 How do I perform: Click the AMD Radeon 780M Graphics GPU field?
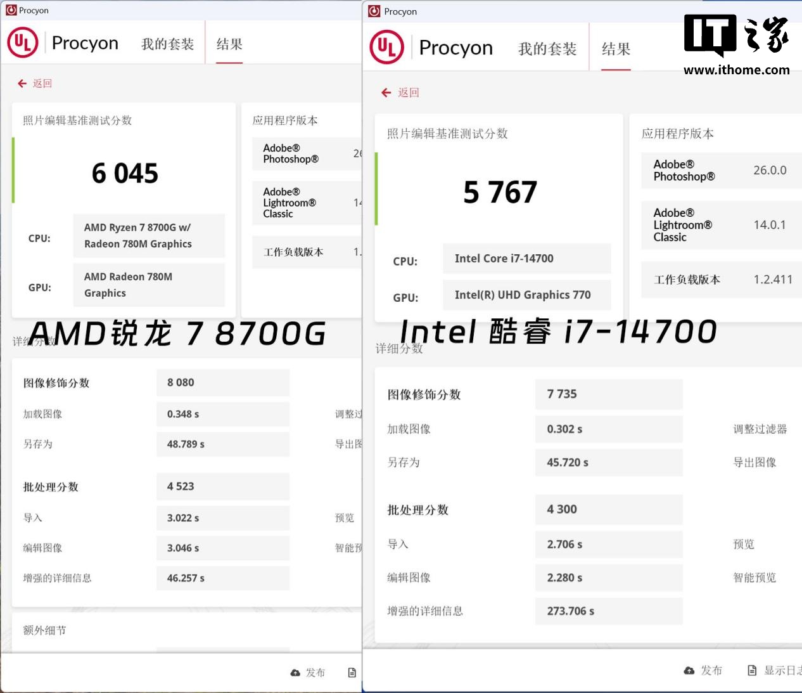tap(149, 285)
